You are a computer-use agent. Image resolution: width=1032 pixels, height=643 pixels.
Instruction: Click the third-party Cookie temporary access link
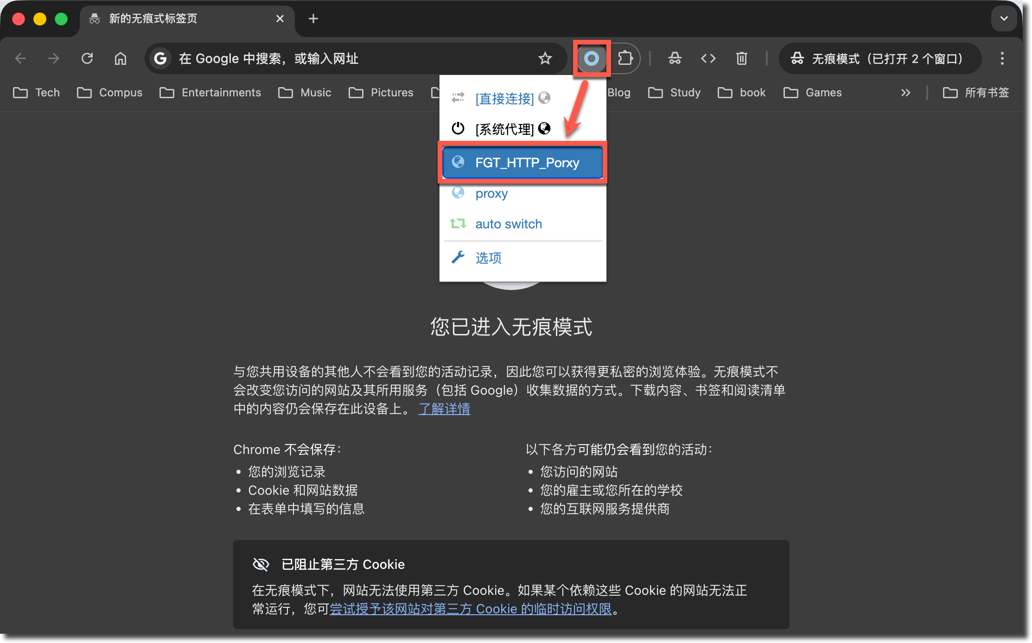coord(471,609)
